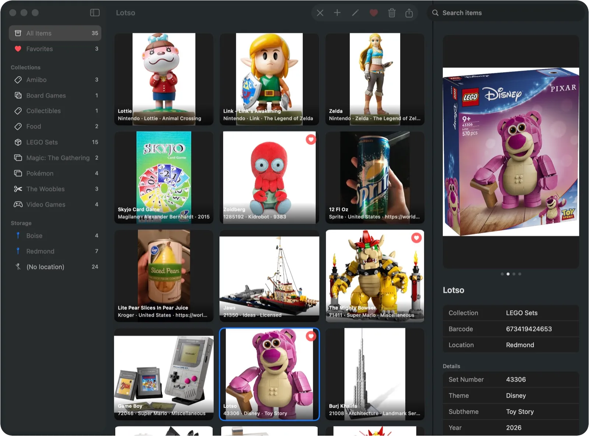
Task: Click the Subtheme value Toy Story
Action: [520, 412]
